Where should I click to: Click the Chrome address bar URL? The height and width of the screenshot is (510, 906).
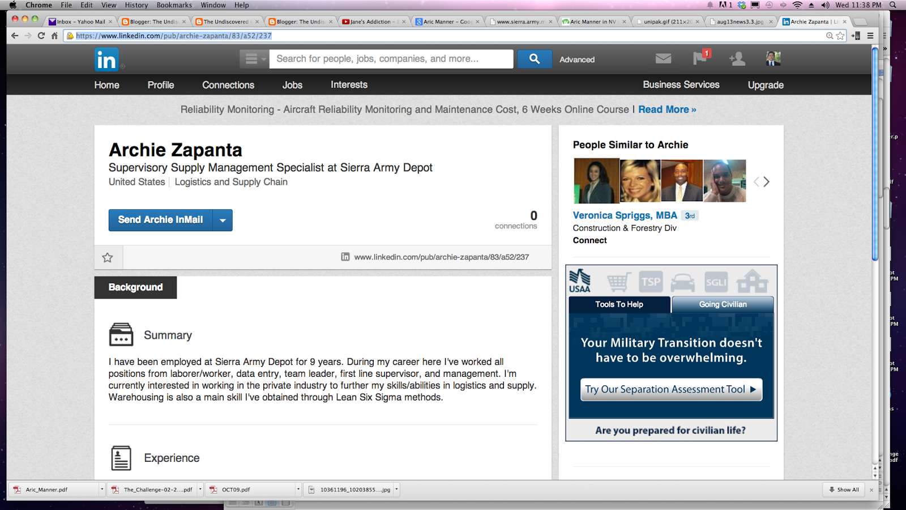coord(174,36)
